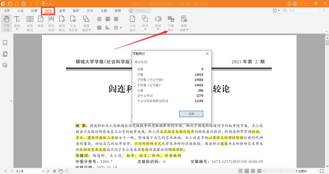Screen dimensions: 329x174
Task: Click the 关闭 (Close) button in dialog
Action: click(x=191, y=114)
